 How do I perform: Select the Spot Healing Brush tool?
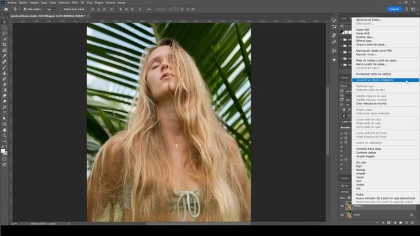5,62
